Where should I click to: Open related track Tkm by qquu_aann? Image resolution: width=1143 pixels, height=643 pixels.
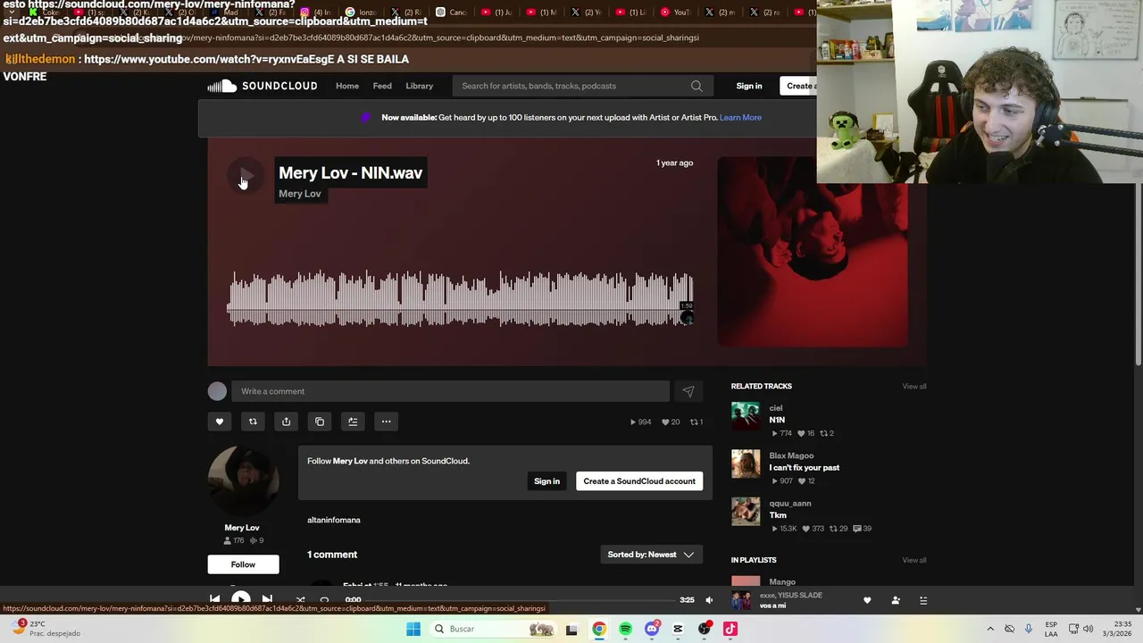point(778,515)
